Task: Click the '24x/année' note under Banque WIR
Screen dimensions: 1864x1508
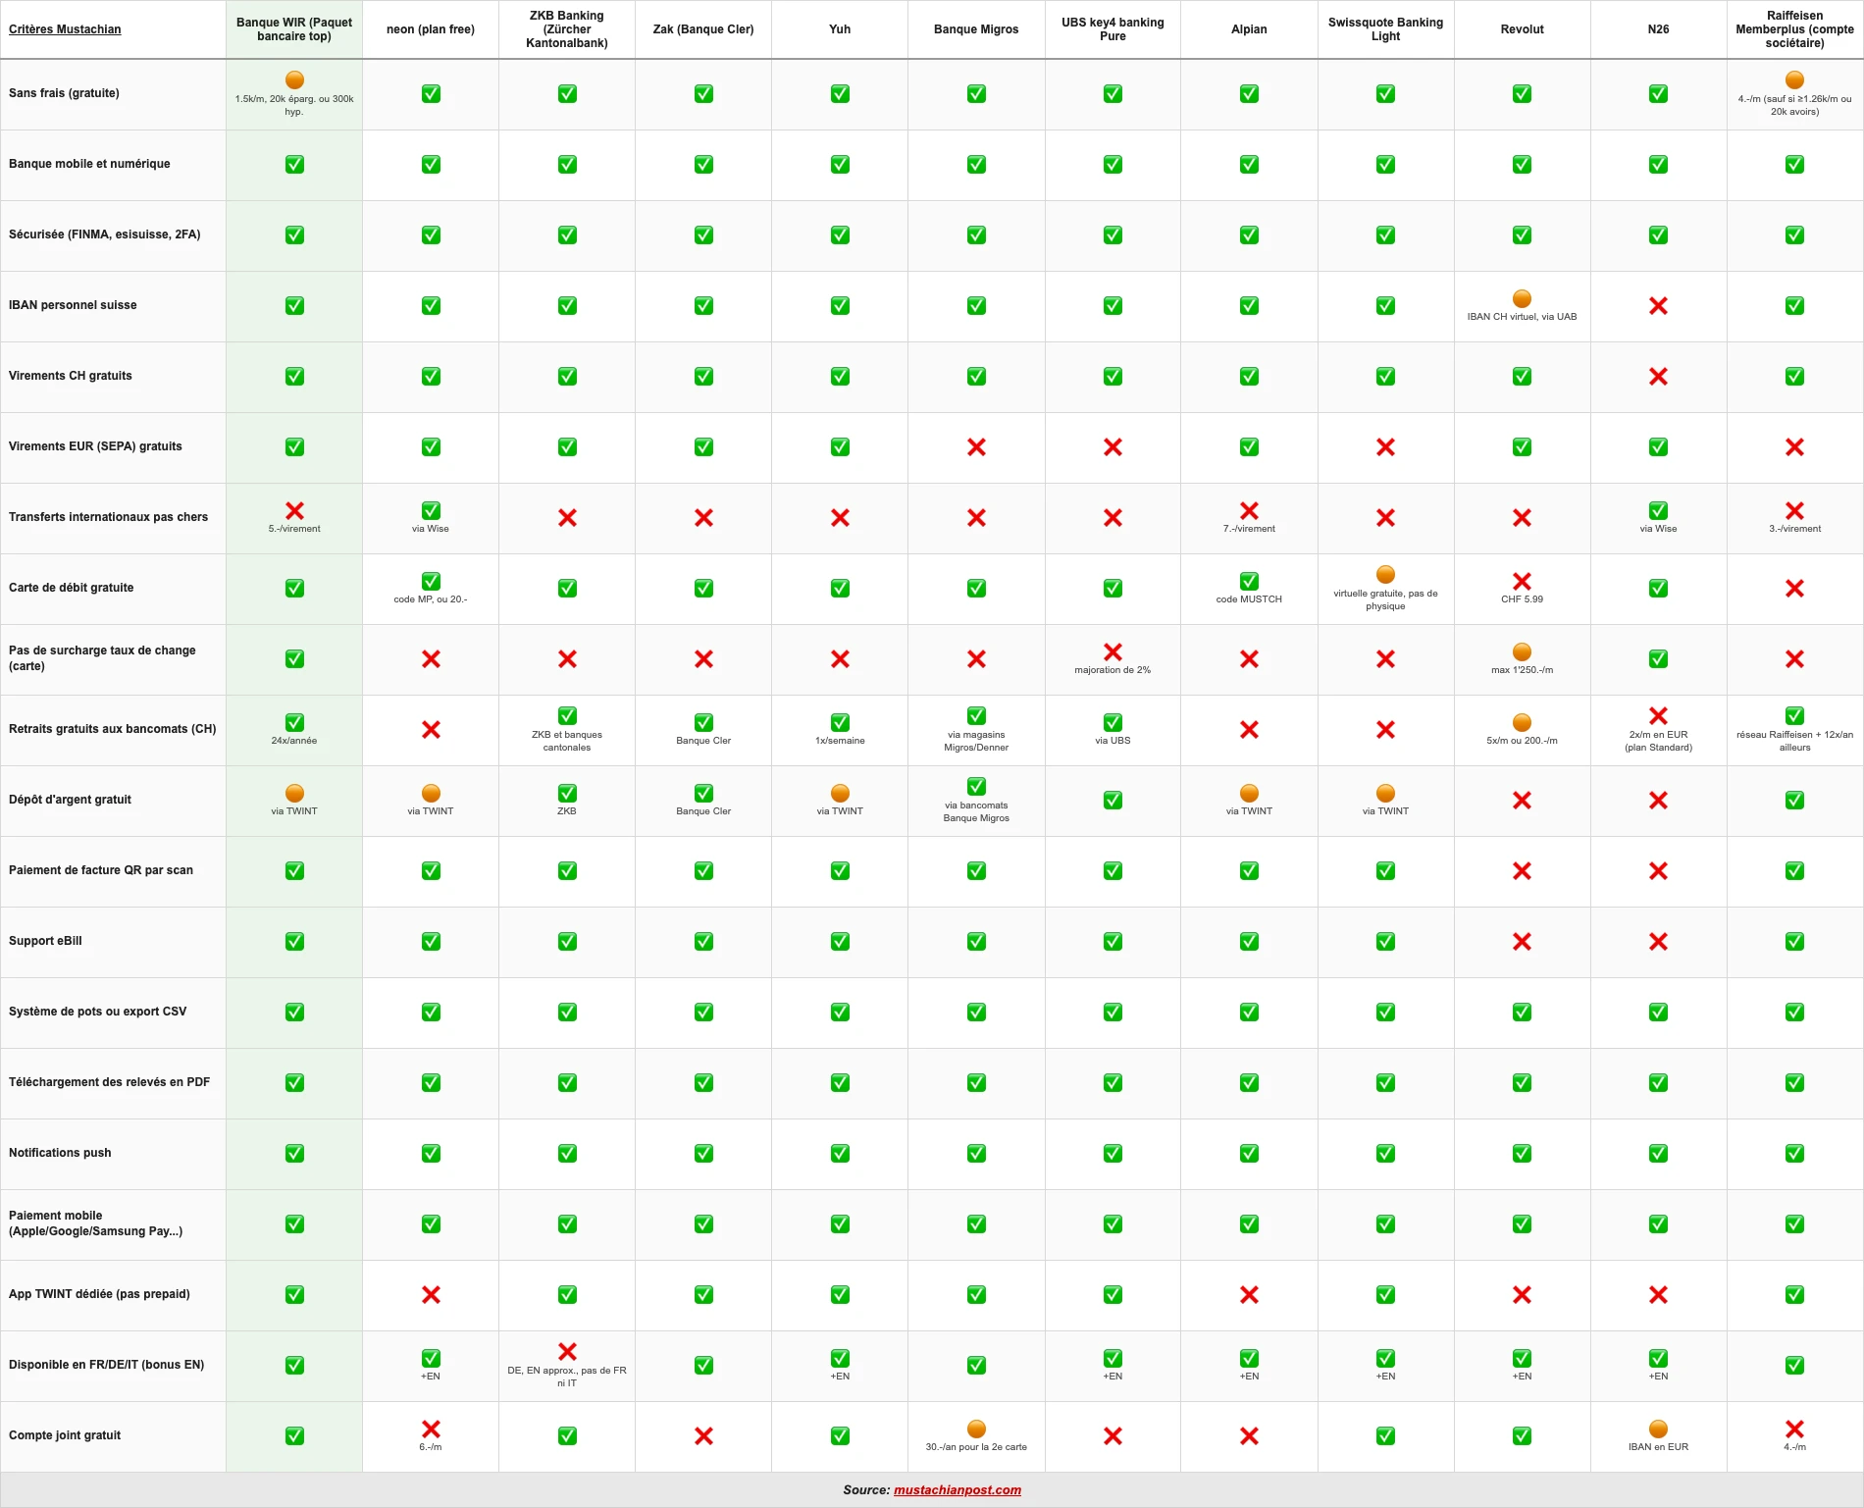Action: tap(294, 741)
